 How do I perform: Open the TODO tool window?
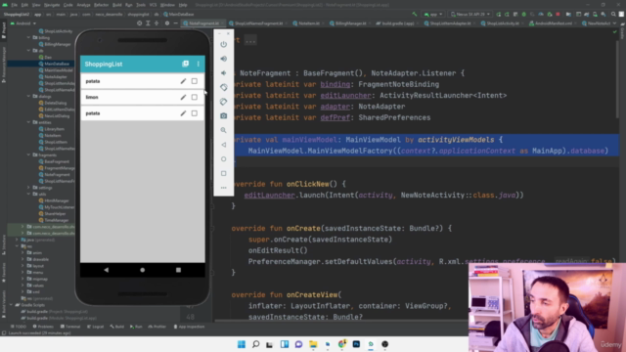[19, 327]
